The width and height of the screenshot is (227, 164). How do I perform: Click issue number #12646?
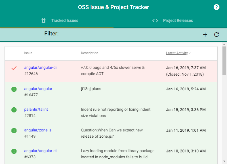tap(31, 74)
